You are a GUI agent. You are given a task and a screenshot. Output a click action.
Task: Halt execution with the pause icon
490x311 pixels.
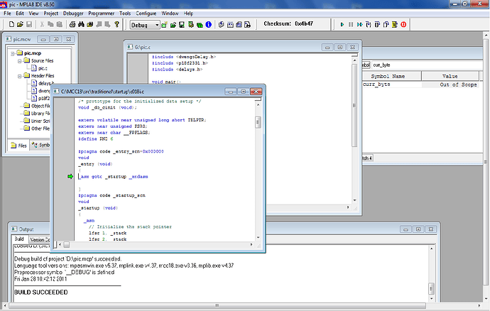351,24
